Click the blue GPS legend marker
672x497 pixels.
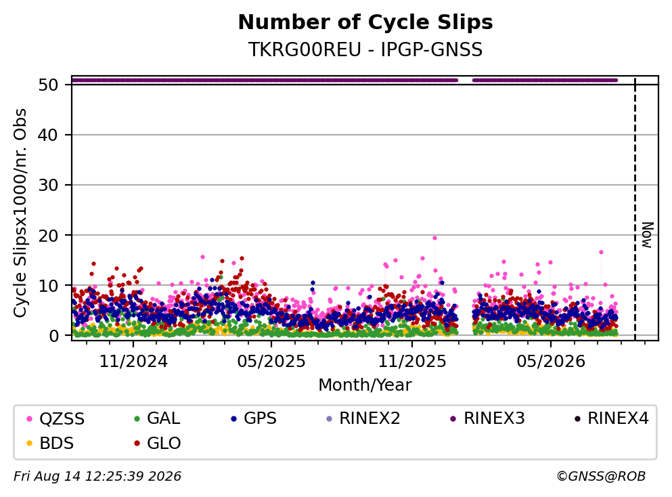tap(233, 419)
